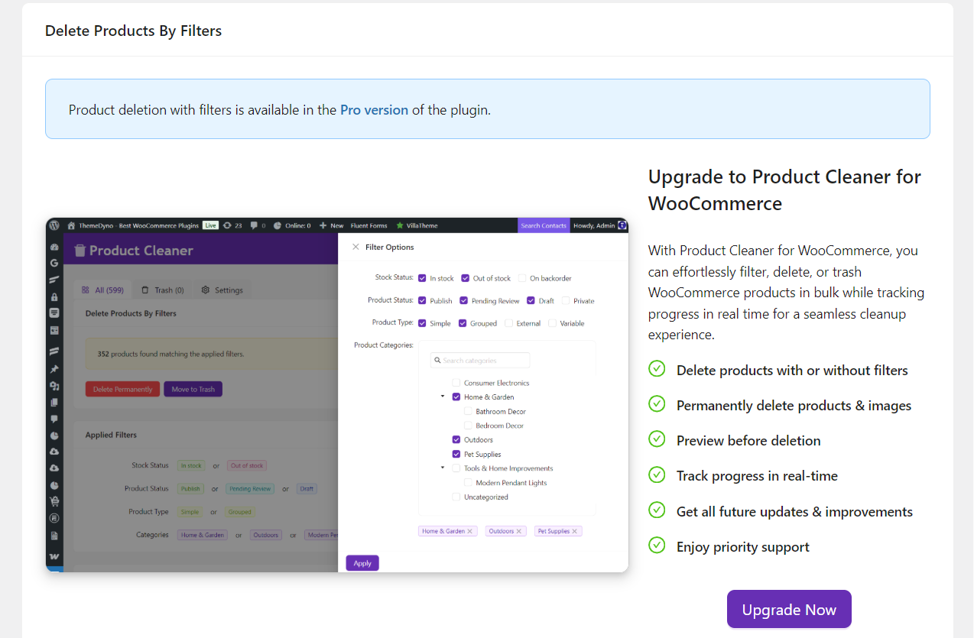974x638 pixels.
Task: Check the Uncategorized category
Action: point(456,497)
